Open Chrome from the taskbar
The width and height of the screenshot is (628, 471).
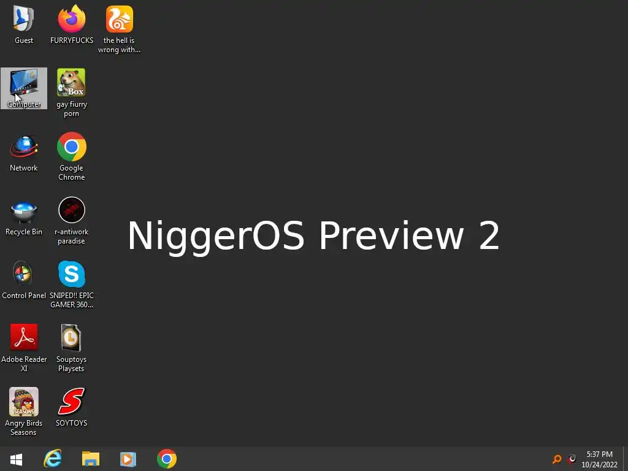[167, 459]
